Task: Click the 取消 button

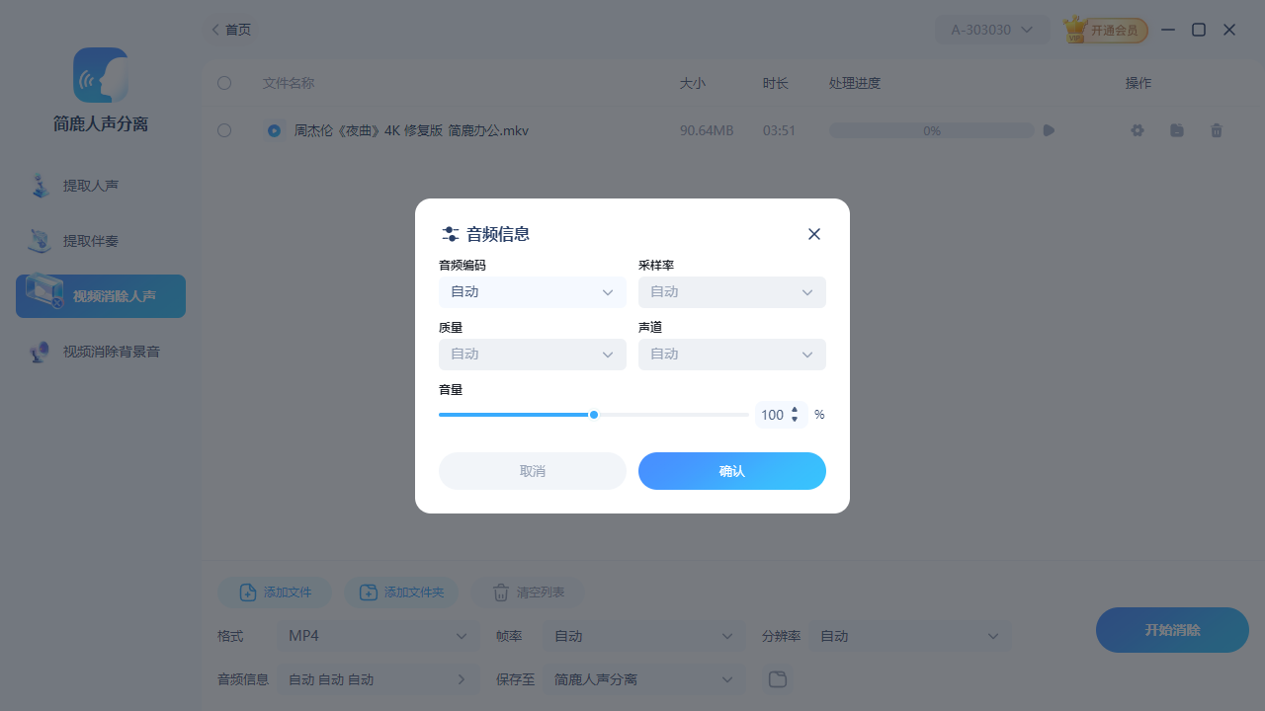Action: (x=533, y=471)
